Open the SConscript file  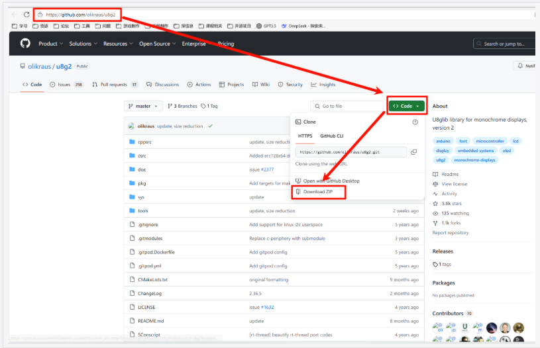149,335
